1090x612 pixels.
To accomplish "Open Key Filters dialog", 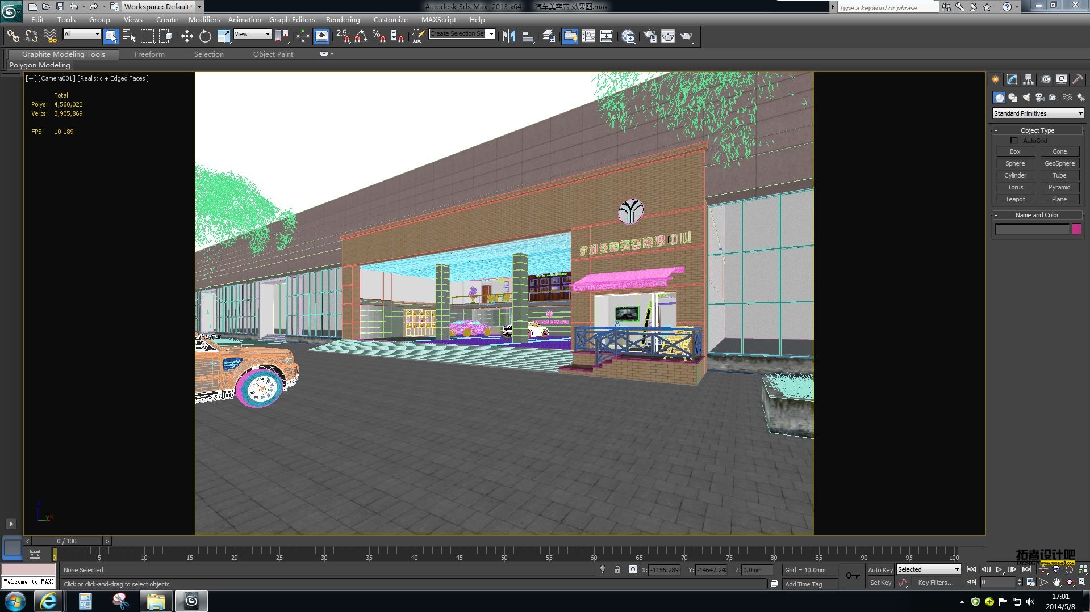I will pyautogui.click(x=936, y=583).
